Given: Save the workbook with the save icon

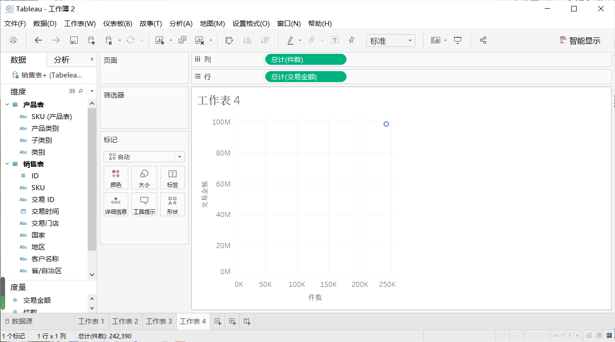Looking at the screenshot, I should tap(74, 40).
